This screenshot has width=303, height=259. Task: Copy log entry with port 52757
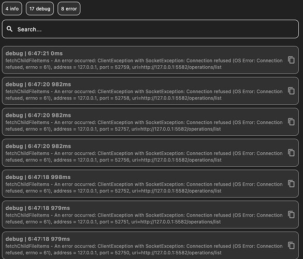tap(291, 122)
